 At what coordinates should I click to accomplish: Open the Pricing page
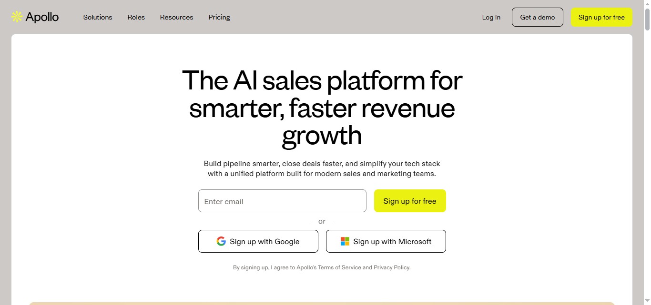point(219,17)
